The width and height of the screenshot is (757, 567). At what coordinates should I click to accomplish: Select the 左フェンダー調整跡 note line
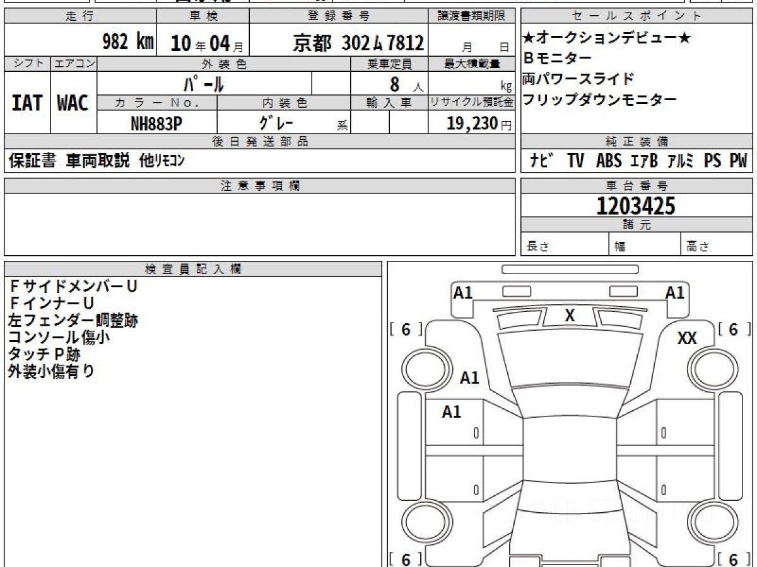pyautogui.click(x=73, y=321)
